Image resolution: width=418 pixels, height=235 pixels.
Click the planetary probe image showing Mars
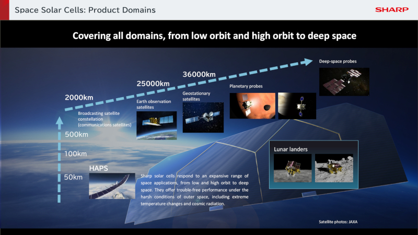252,105
